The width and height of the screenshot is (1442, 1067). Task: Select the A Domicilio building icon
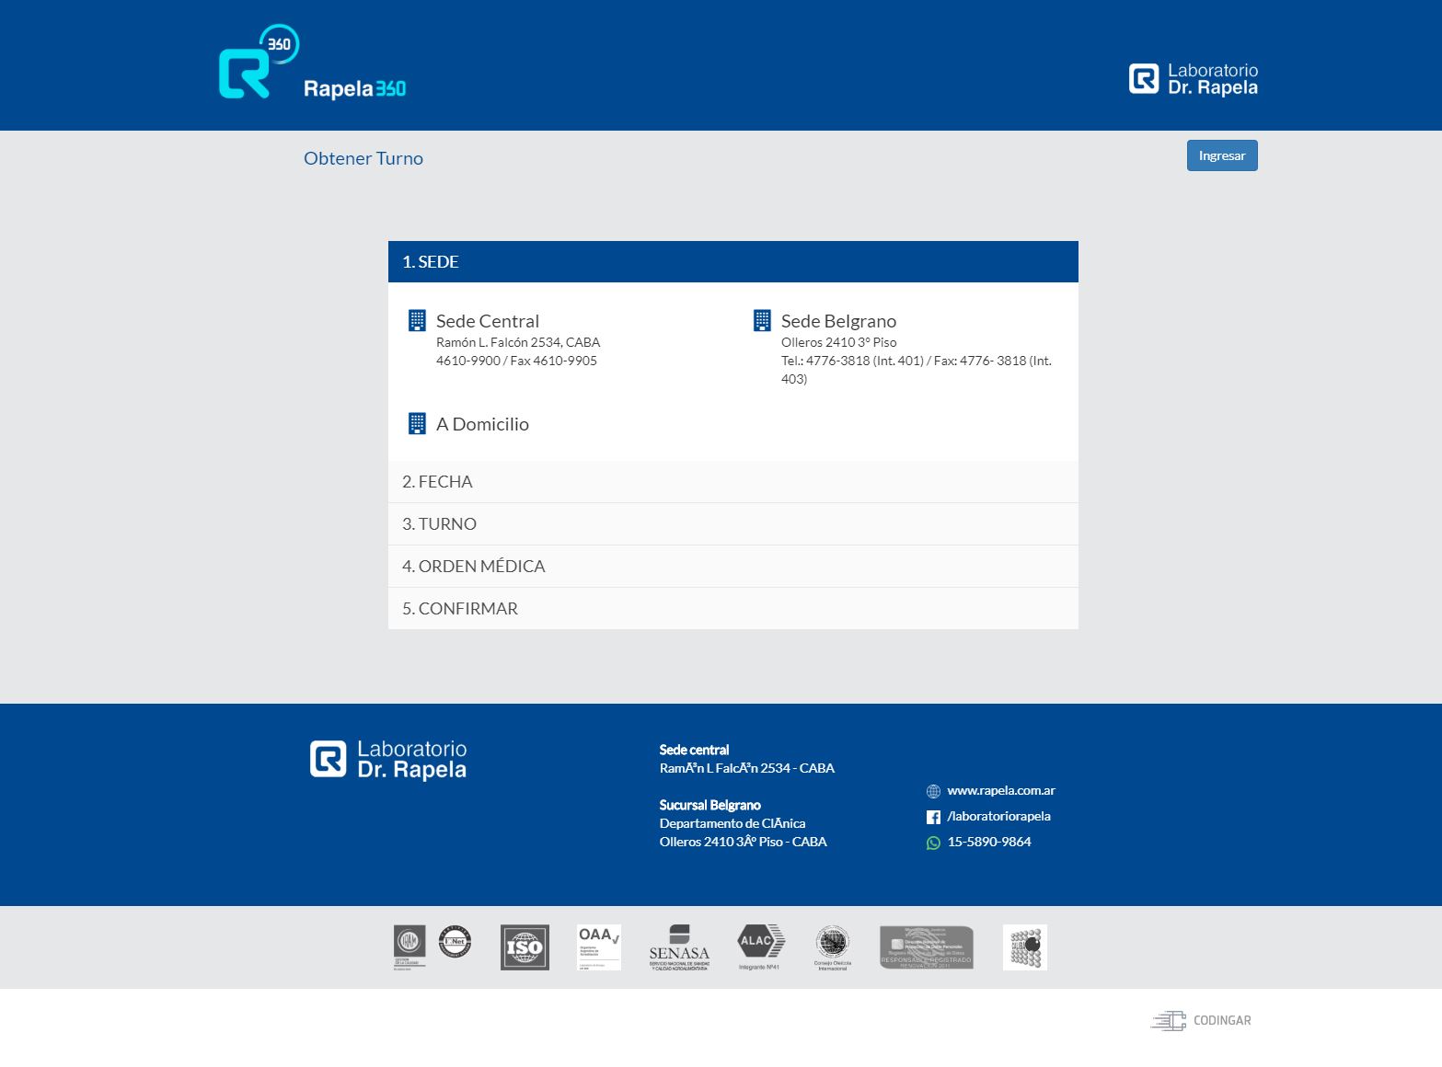pos(417,424)
